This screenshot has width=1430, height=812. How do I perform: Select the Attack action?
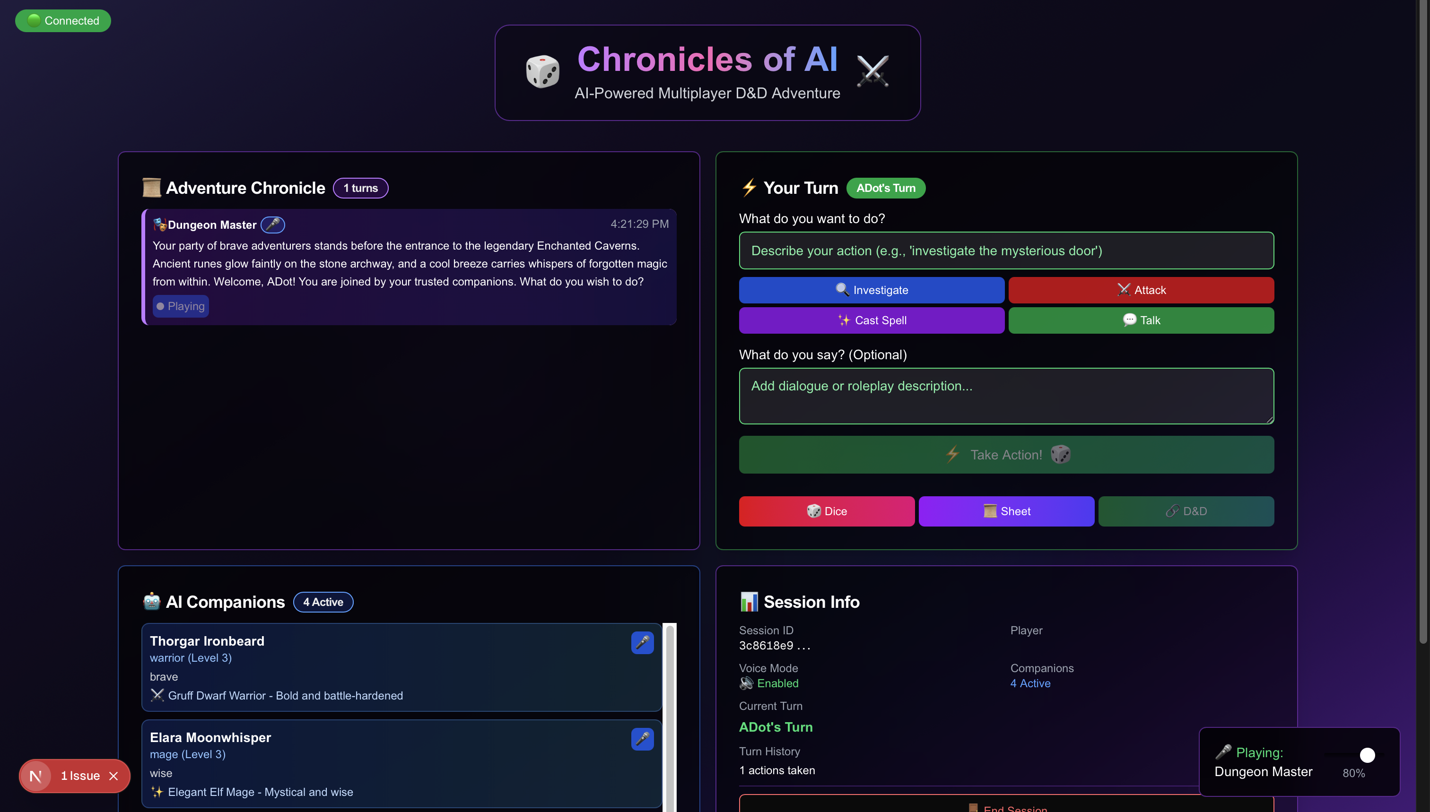(1141, 290)
